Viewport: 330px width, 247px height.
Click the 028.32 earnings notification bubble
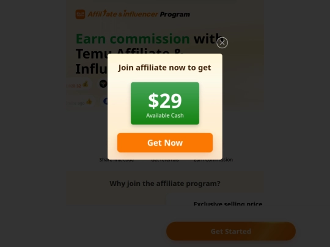[78, 84]
